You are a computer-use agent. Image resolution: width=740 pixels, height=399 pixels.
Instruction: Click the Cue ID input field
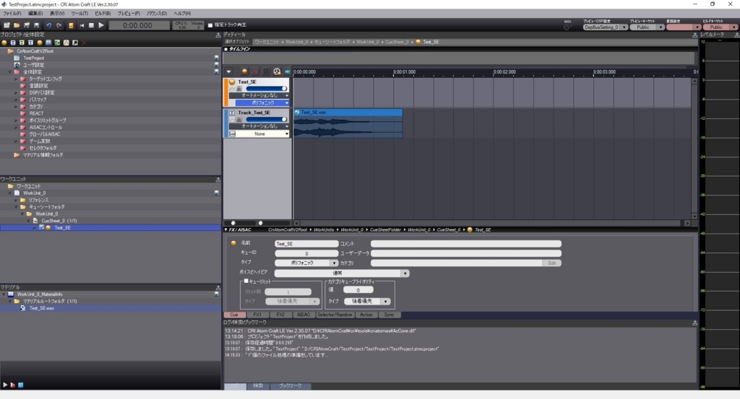(x=306, y=253)
